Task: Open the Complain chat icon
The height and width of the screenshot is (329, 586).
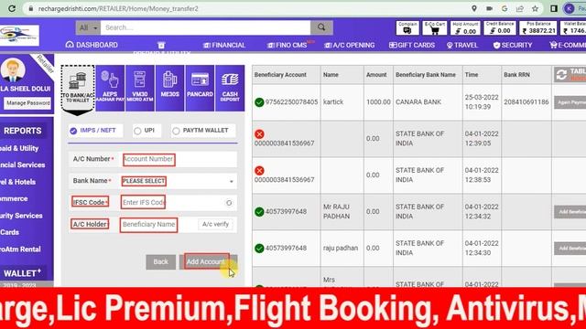Action: 407,28
